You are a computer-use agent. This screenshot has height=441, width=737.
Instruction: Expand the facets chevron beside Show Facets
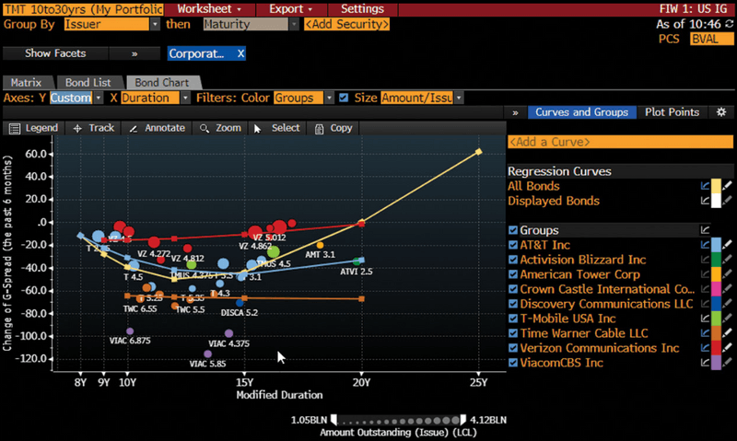coord(135,53)
